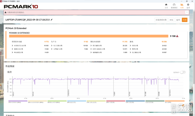Expand 照片编辑分数 row
Screen dimensions: 195x116
point(91,46)
